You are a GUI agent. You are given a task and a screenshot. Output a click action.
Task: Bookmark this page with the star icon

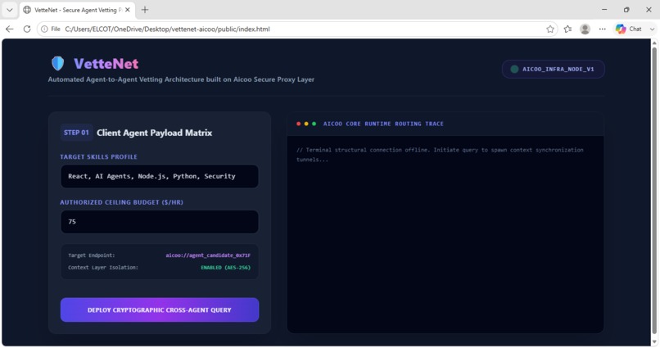coord(550,29)
